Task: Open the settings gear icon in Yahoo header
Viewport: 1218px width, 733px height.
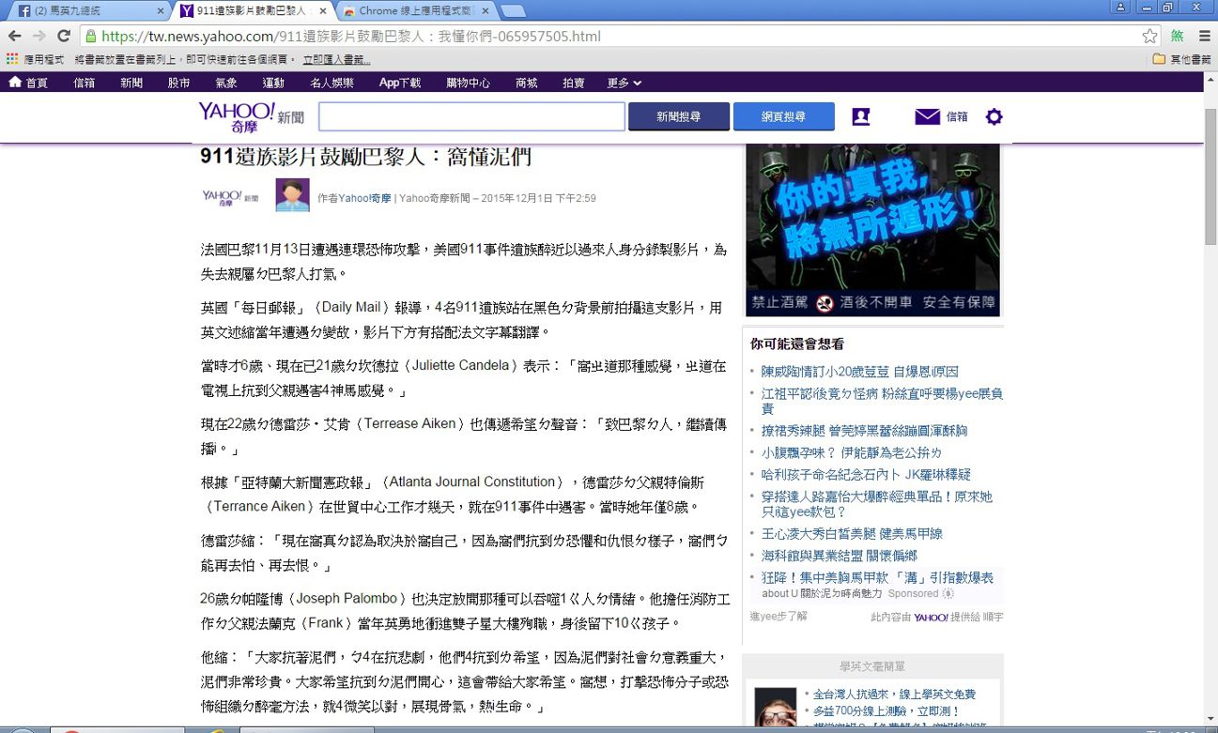Action: (x=994, y=116)
